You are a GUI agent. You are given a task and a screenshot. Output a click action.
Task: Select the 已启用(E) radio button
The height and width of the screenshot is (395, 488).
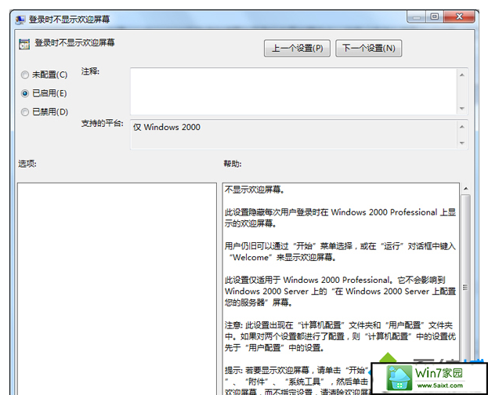tap(25, 93)
